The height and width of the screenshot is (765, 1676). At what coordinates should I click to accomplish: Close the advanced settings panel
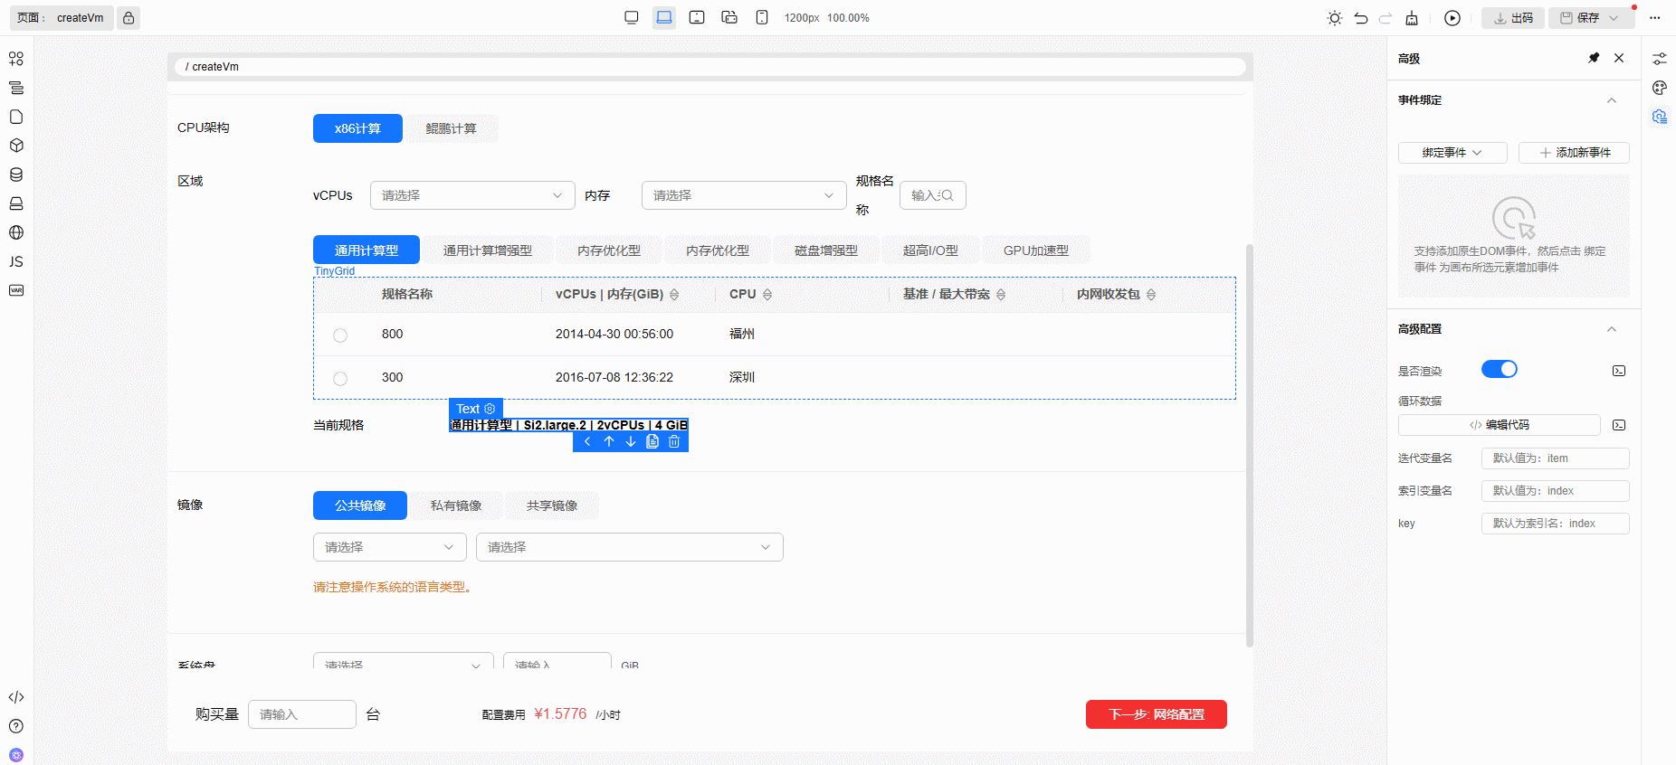tap(1619, 58)
